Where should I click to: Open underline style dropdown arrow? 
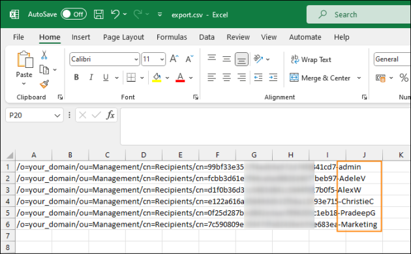(117, 78)
